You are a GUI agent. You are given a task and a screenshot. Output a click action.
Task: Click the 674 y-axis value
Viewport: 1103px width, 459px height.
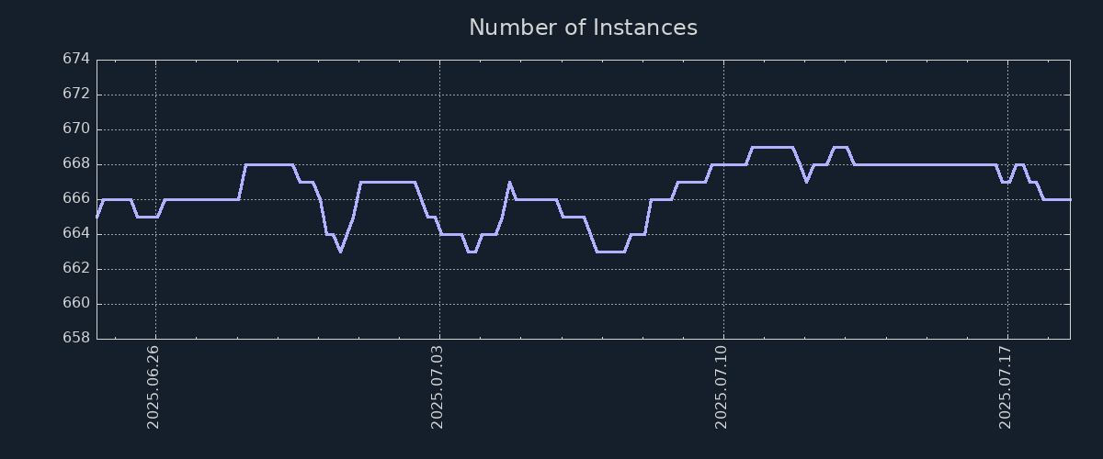pos(76,59)
